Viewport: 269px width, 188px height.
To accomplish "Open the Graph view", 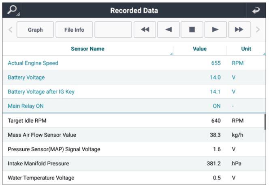I will tap(35, 30).
